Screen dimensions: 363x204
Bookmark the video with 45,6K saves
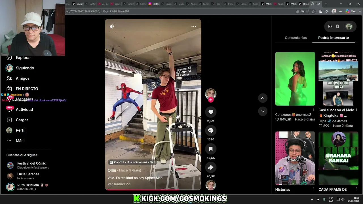click(x=211, y=149)
